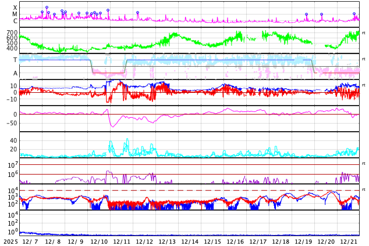Screen dimensions: 369x246
Task: Click the rightmost flare marker near 12/21
Action: tap(354, 14)
